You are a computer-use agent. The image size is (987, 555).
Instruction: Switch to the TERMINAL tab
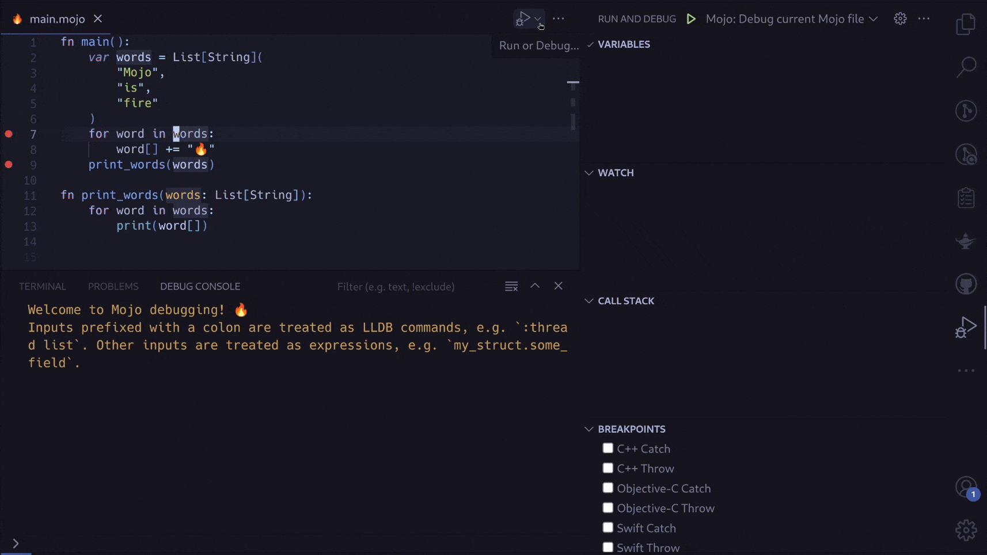pyautogui.click(x=42, y=286)
